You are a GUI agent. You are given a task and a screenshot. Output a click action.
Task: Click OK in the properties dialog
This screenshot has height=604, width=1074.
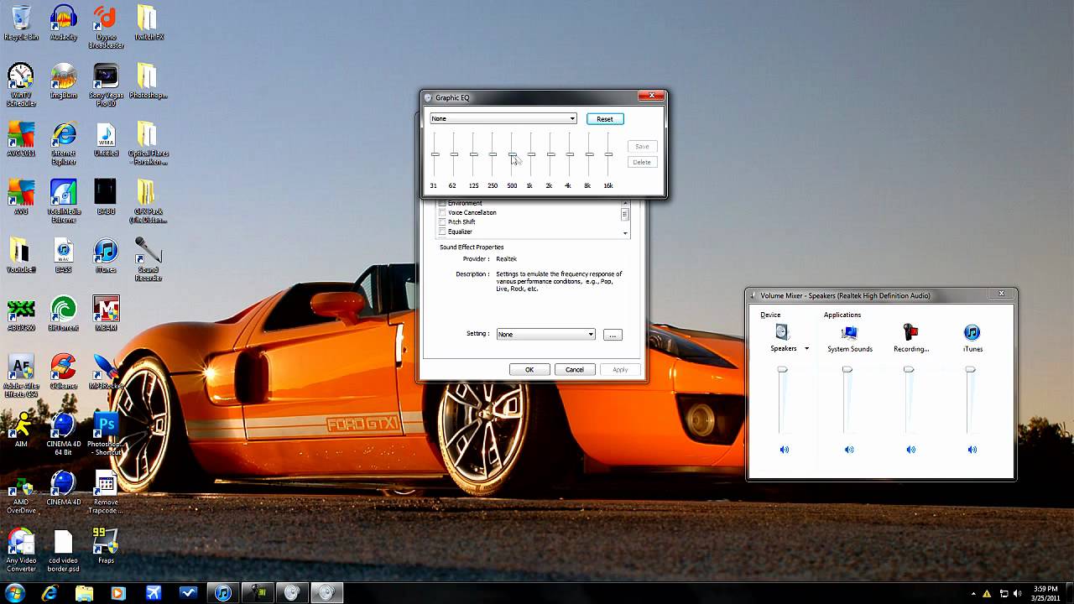click(529, 369)
